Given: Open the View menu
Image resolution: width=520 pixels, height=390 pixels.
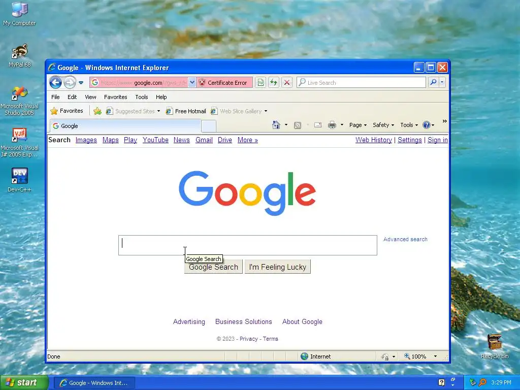Looking at the screenshot, I should pos(90,97).
